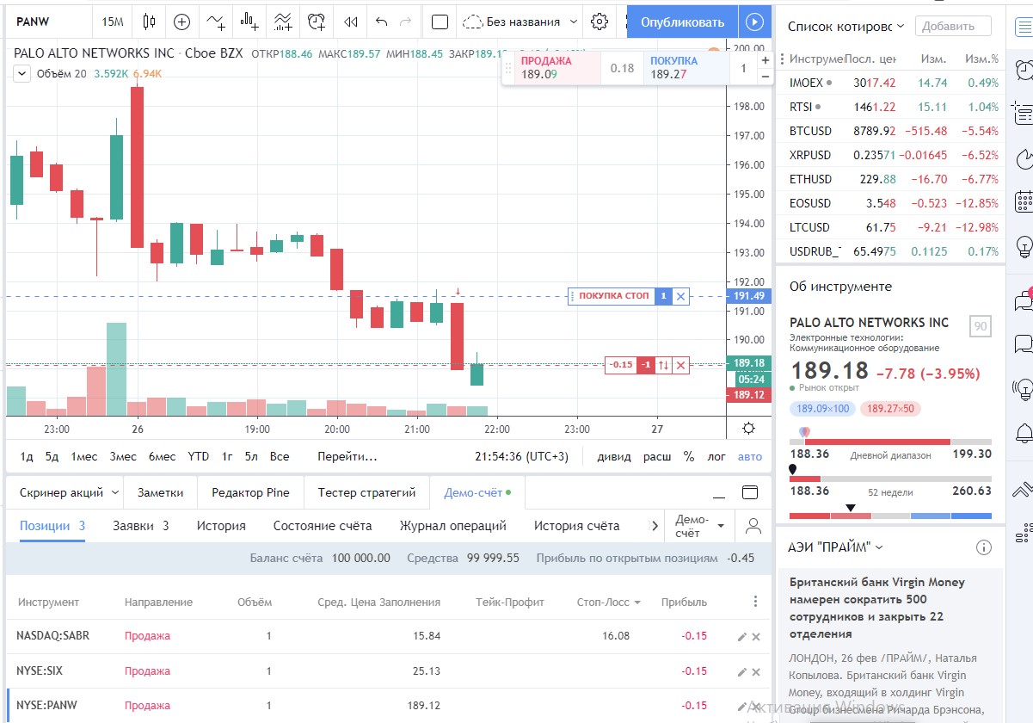Open Журнал операций tab
This screenshot has width=1033, height=723.
452,525
